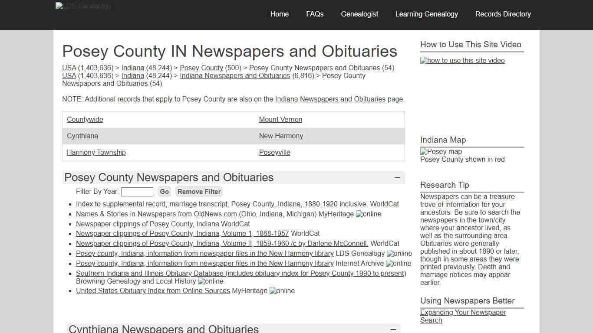Viewport: 593px width, 333px height.
Task: Click the online icon beside Browning Genealogy entry
Action: [x=210, y=281]
